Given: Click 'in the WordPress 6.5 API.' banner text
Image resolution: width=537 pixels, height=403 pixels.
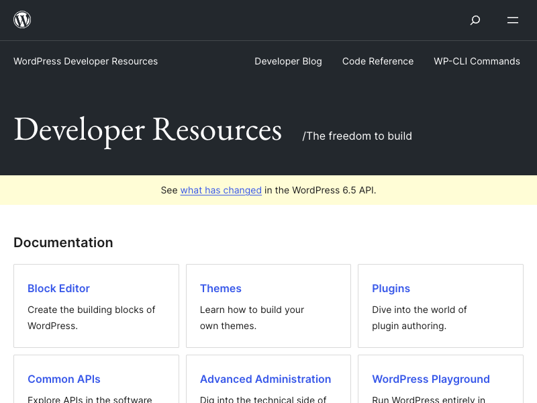Looking at the screenshot, I should pyautogui.click(x=320, y=190).
